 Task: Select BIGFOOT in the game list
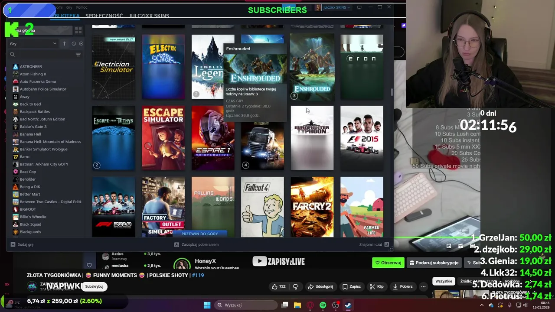click(x=28, y=209)
